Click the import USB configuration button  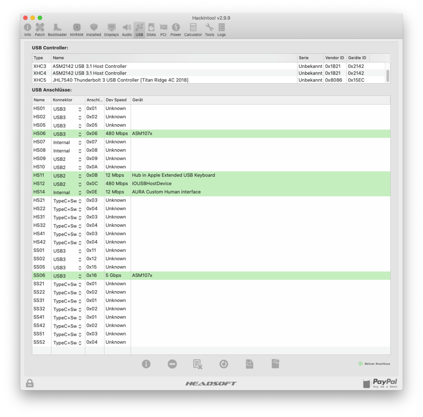coord(250,364)
